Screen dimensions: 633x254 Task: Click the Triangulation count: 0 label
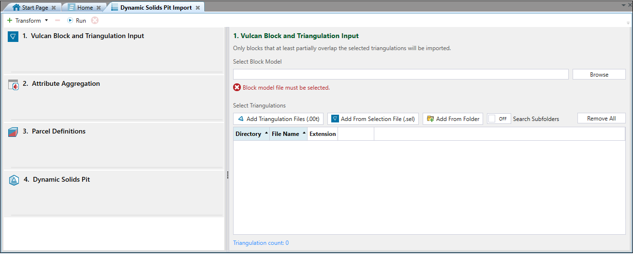click(x=261, y=243)
